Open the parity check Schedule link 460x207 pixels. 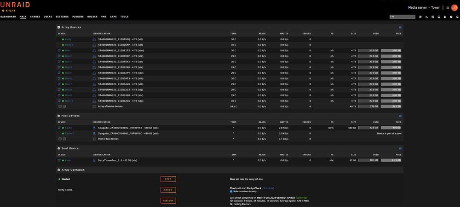[268, 188]
